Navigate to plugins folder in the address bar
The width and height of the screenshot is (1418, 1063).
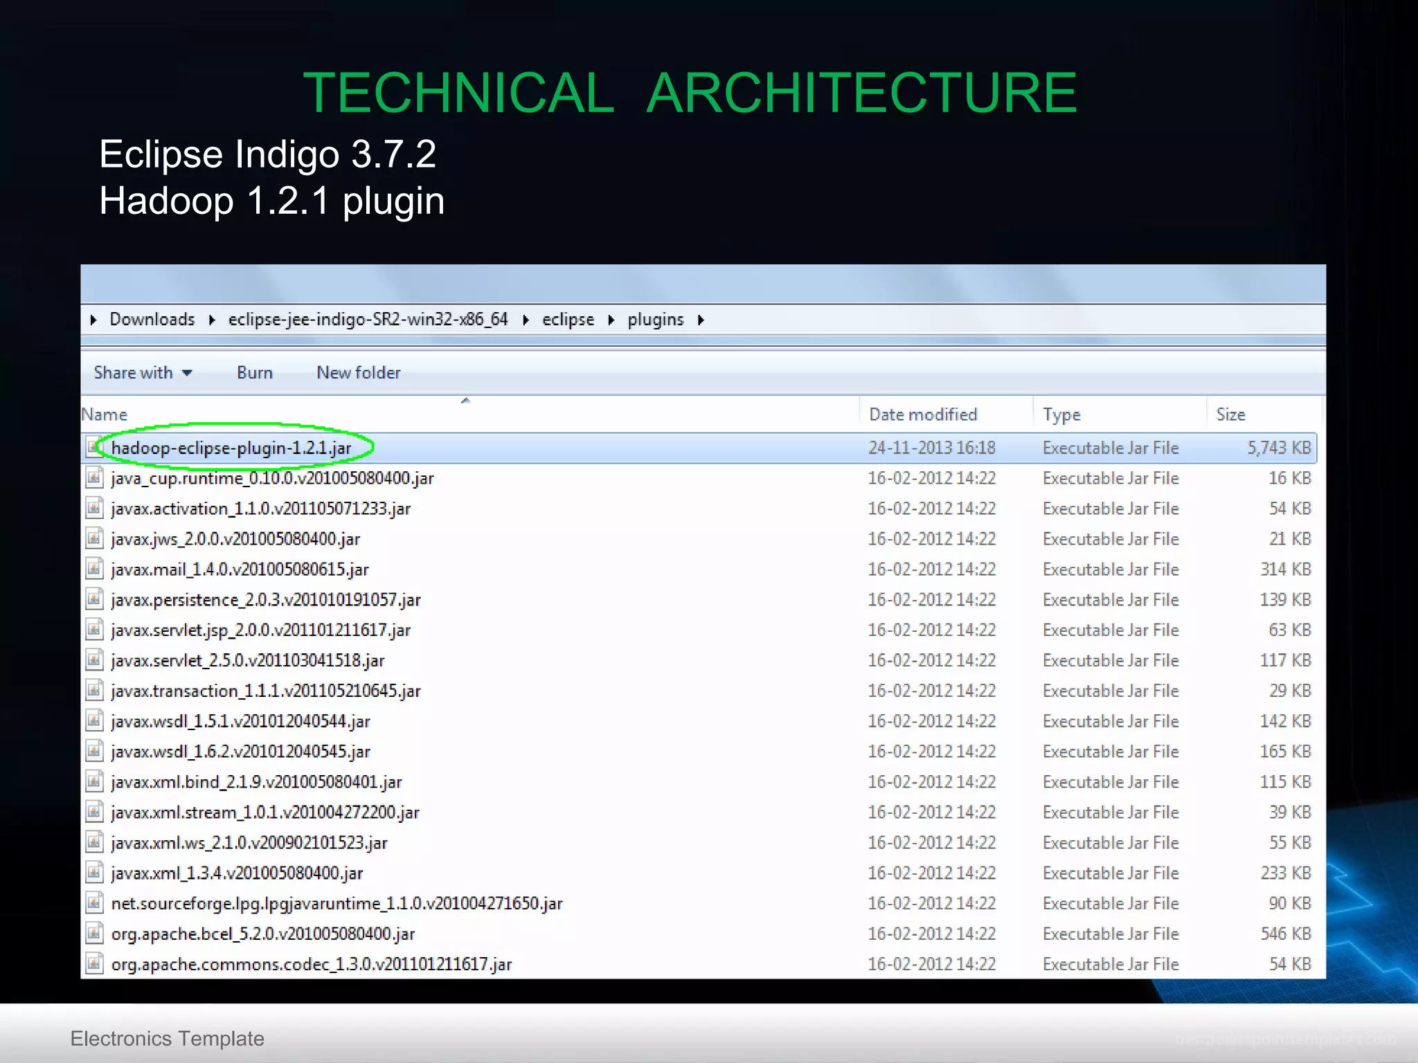(x=656, y=320)
